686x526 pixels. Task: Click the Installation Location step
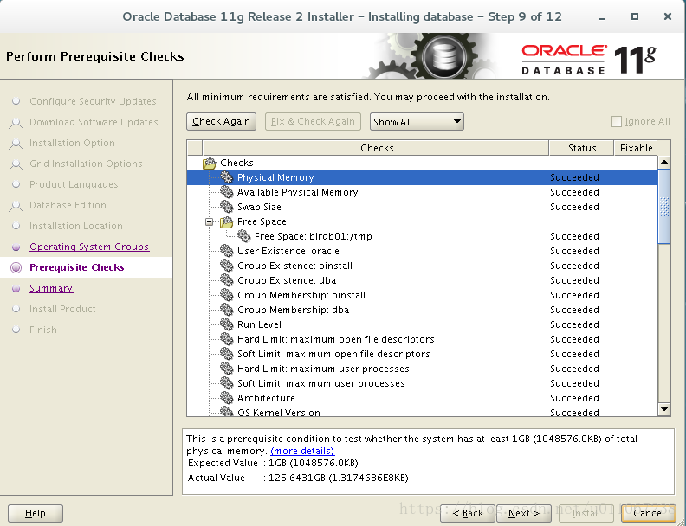coord(76,226)
